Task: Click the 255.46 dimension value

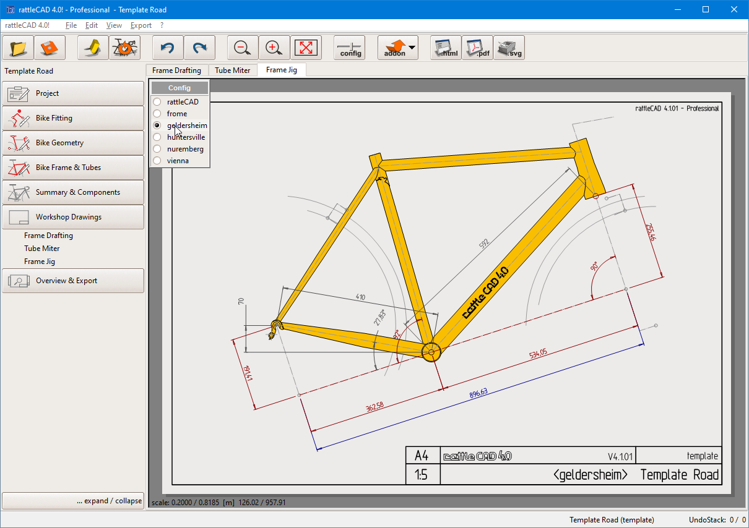Action: (650, 232)
